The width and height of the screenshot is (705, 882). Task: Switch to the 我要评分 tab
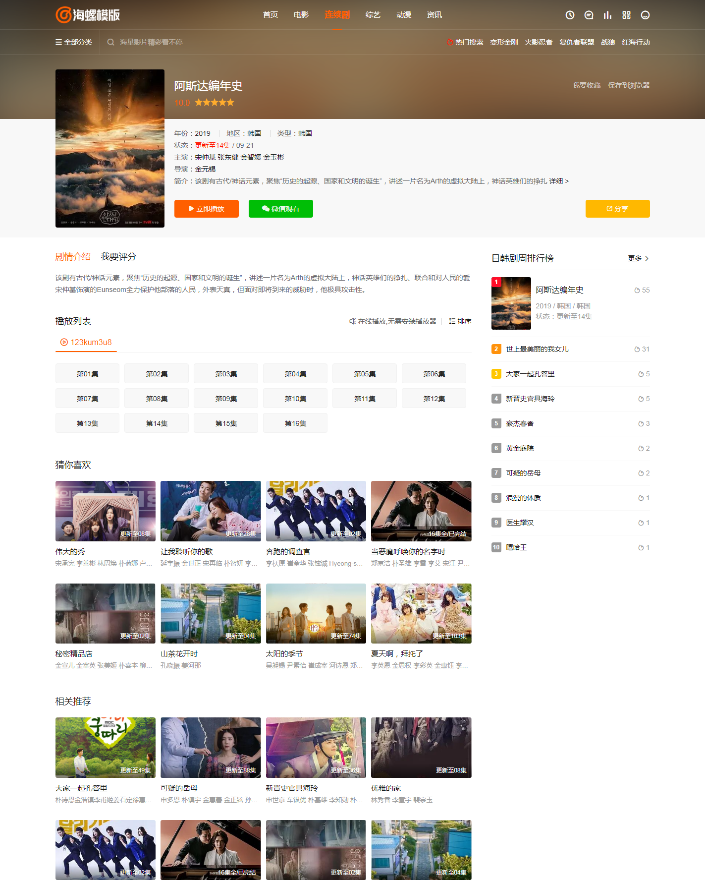coord(118,256)
